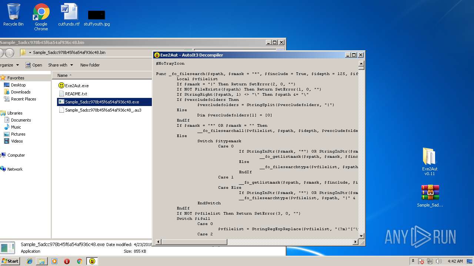The image size is (474, 266).
Task: Click the network tray icon
Action: point(430,261)
